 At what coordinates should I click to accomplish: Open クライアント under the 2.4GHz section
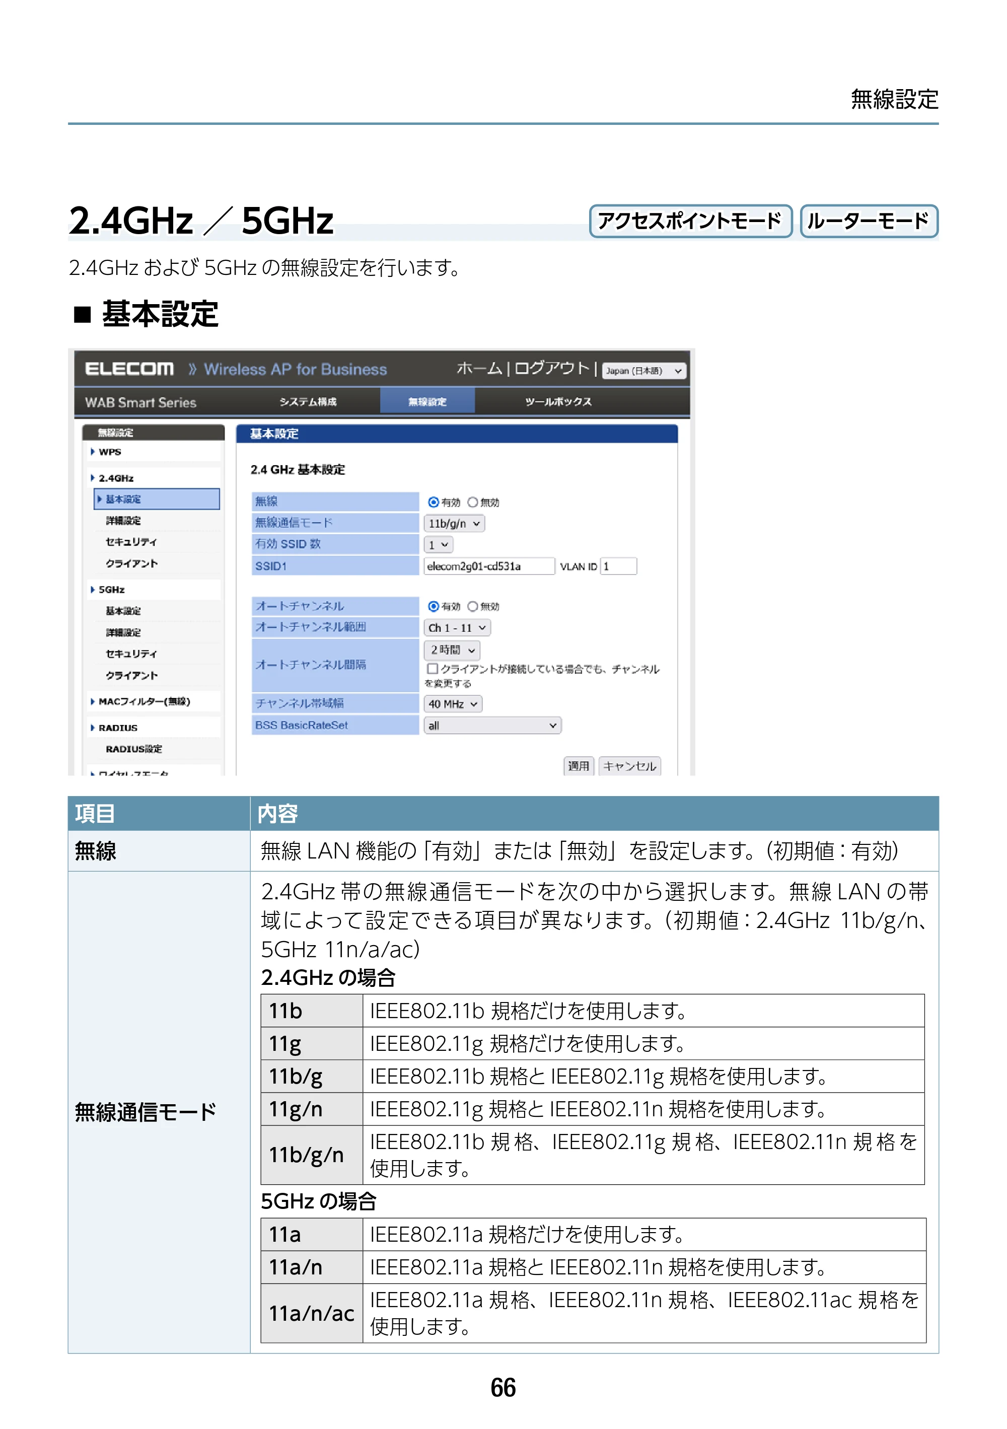coord(131,563)
